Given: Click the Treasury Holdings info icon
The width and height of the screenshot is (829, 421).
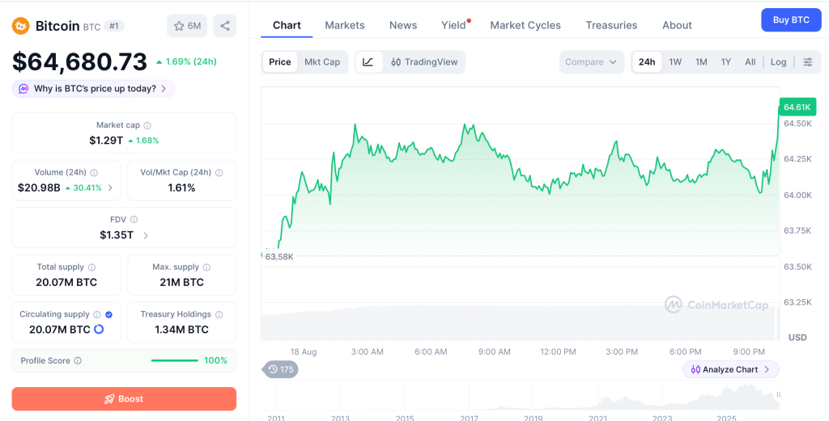Looking at the screenshot, I should [x=219, y=314].
